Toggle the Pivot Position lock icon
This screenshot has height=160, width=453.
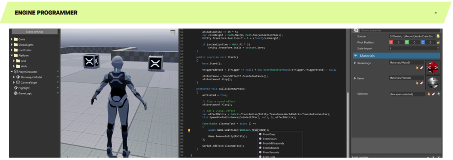tap(438, 42)
